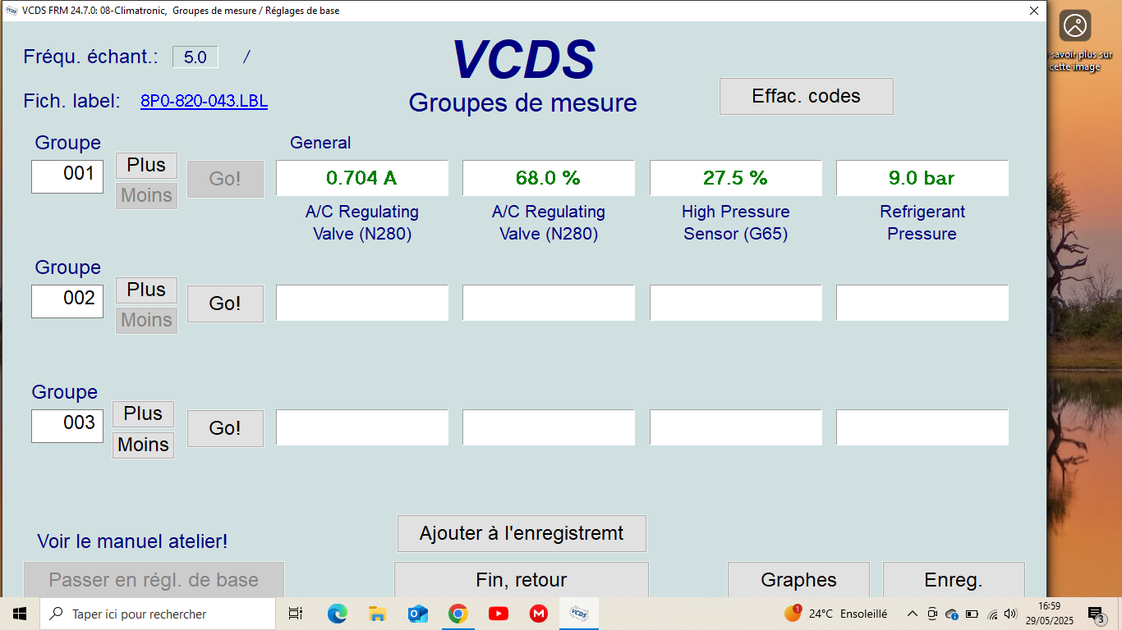The height and width of the screenshot is (630, 1122).
Task: Open the Graphes view
Action: point(798,580)
